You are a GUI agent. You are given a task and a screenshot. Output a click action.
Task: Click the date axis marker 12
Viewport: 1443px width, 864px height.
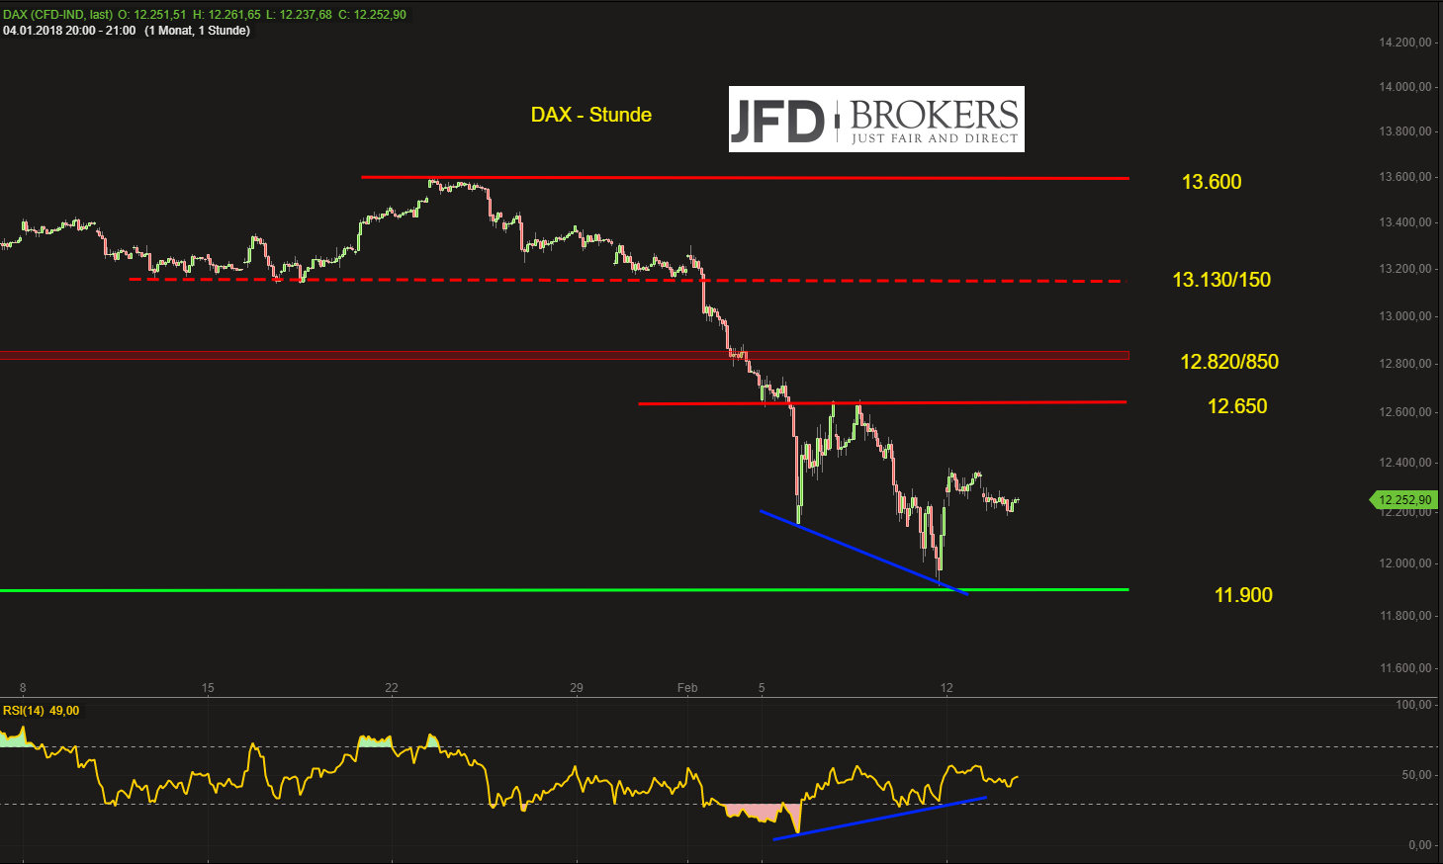[947, 688]
